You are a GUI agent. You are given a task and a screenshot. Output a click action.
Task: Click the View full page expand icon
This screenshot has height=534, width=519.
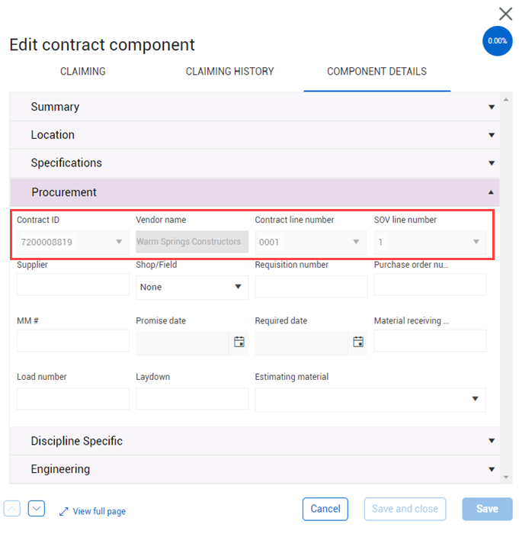click(64, 511)
